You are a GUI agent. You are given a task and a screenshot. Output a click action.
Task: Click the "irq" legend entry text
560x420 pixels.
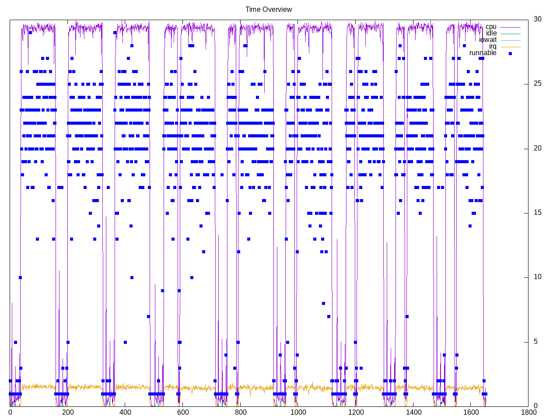point(493,46)
